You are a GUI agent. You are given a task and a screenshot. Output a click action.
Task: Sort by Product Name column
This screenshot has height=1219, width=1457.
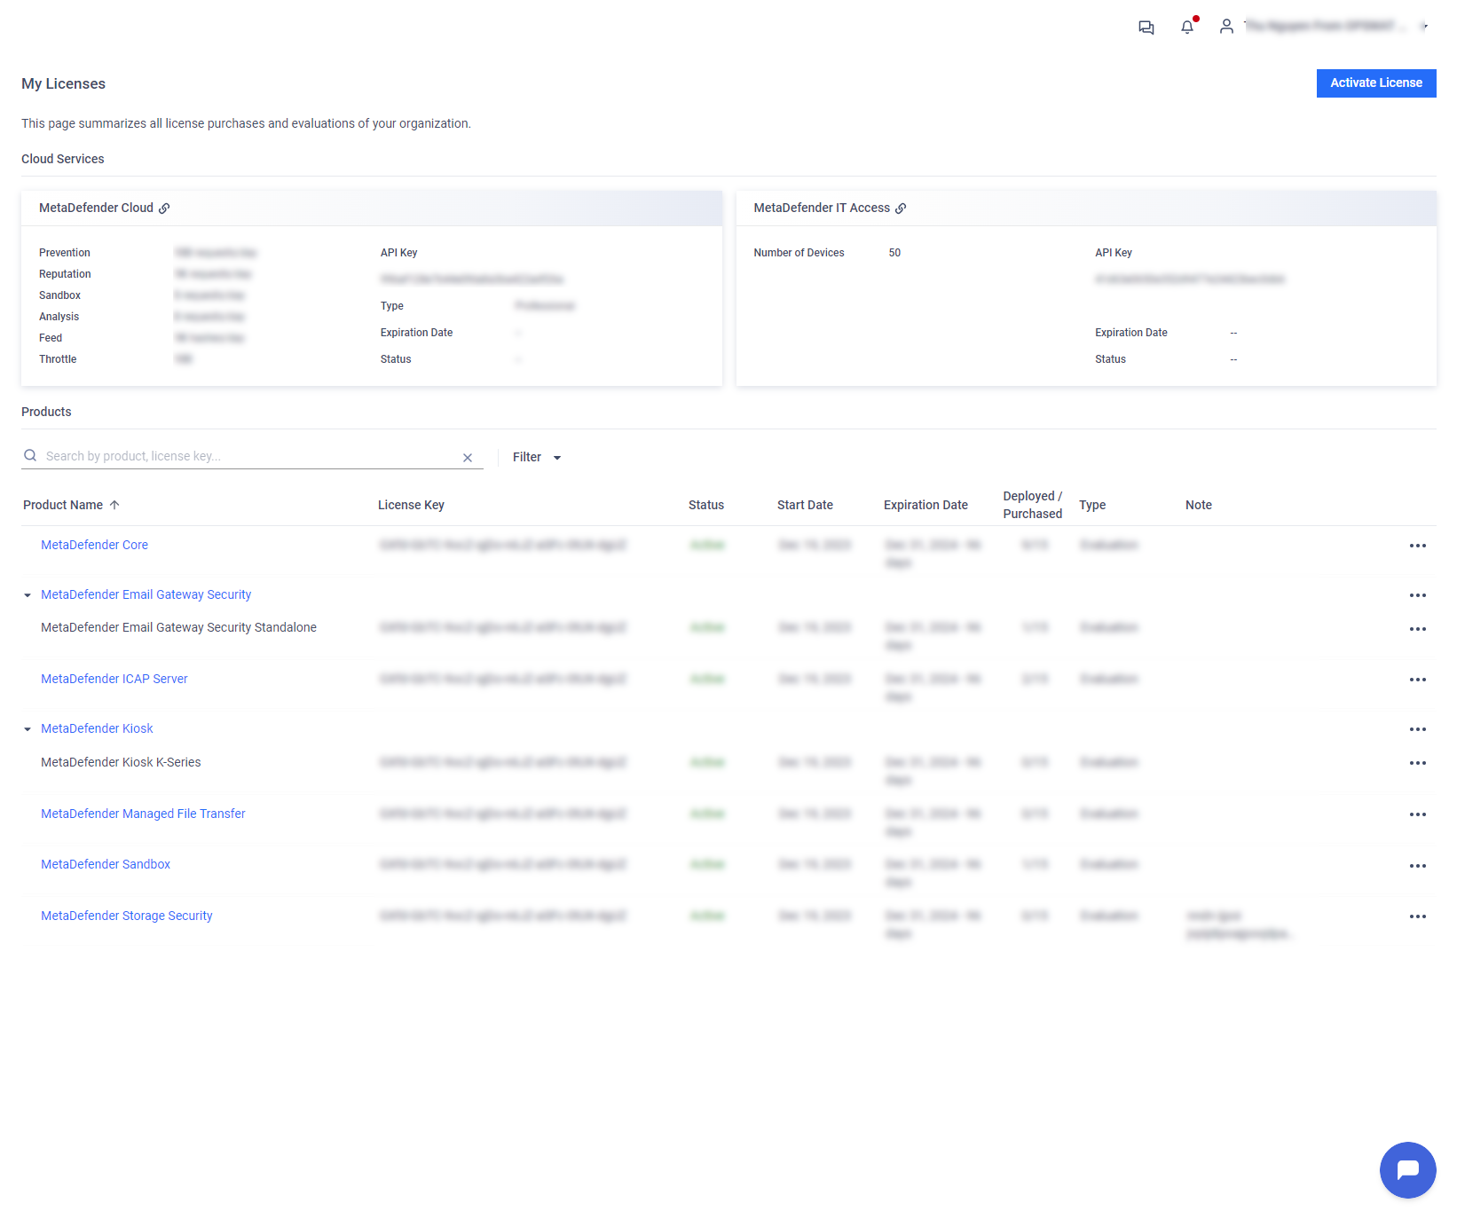point(63,505)
